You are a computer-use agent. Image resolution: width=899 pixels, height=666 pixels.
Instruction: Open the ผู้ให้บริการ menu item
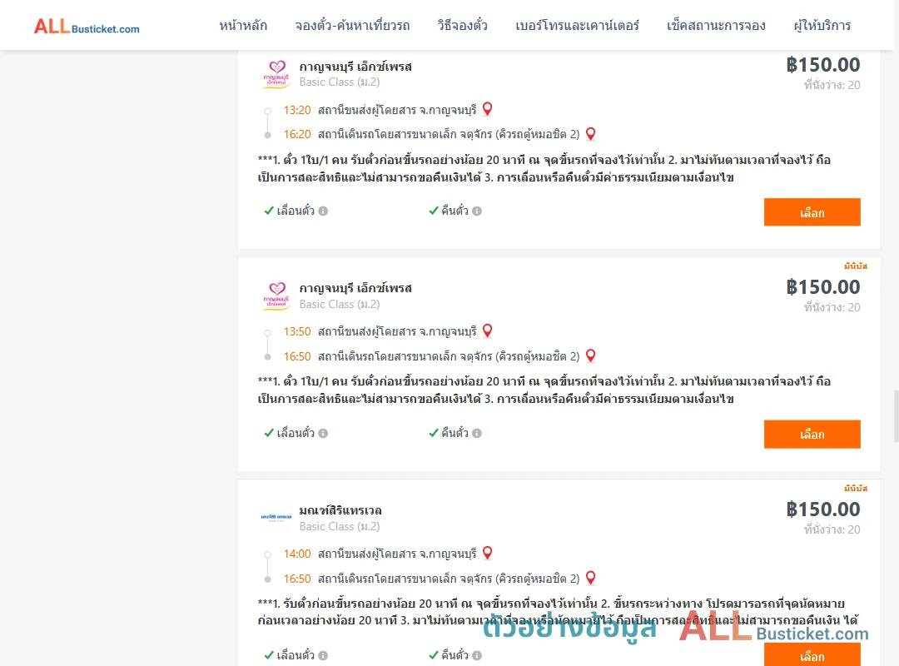tap(822, 26)
